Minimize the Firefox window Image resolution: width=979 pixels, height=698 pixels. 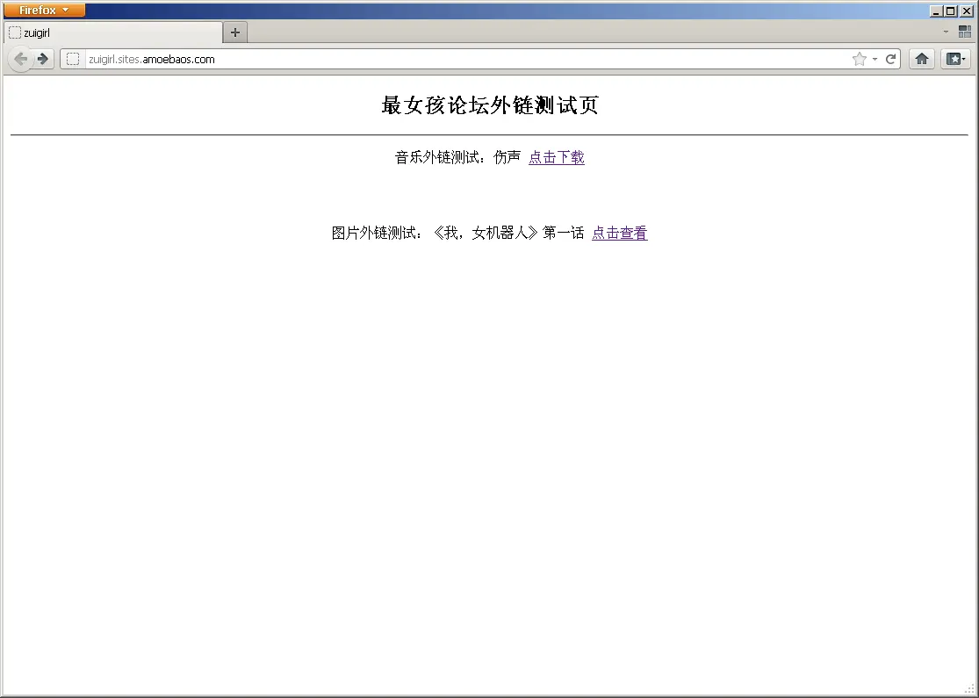(936, 11)
